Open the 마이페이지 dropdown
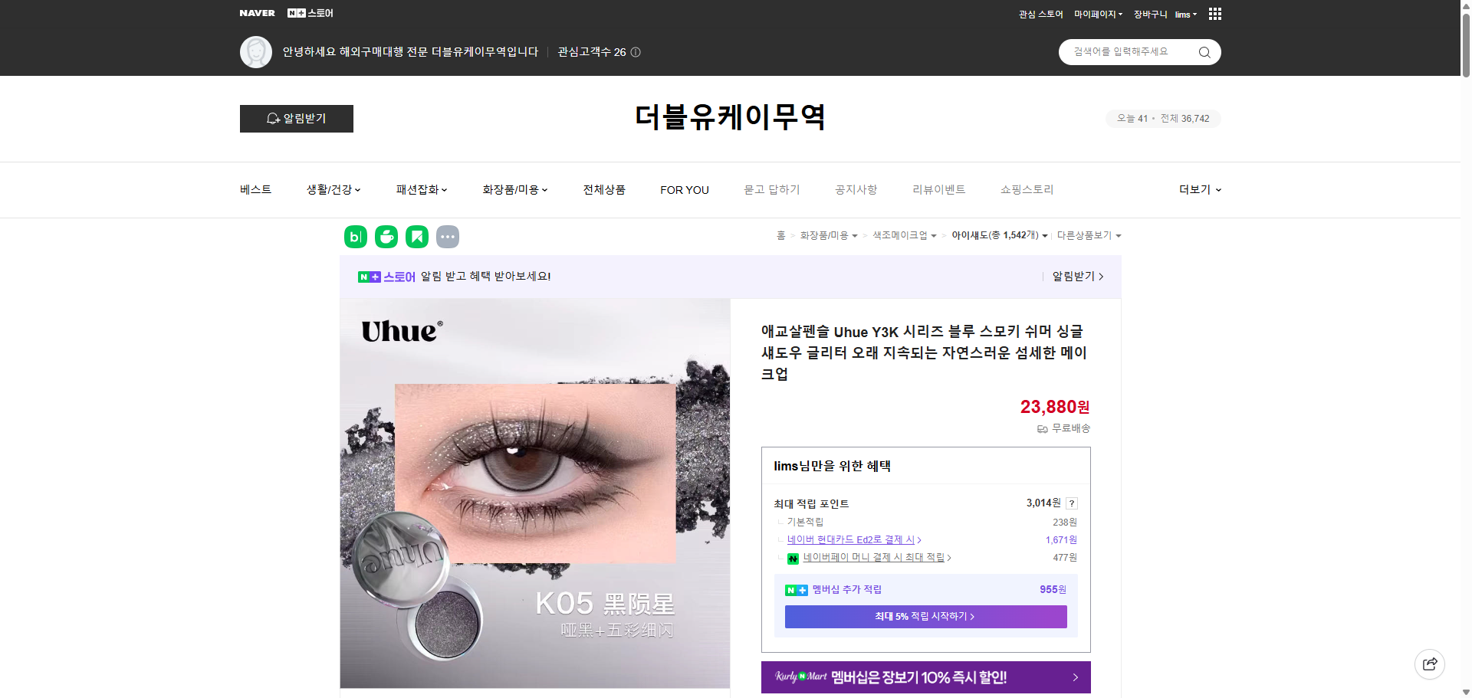Viewport: 1472px width, 698px height. 1098,14
